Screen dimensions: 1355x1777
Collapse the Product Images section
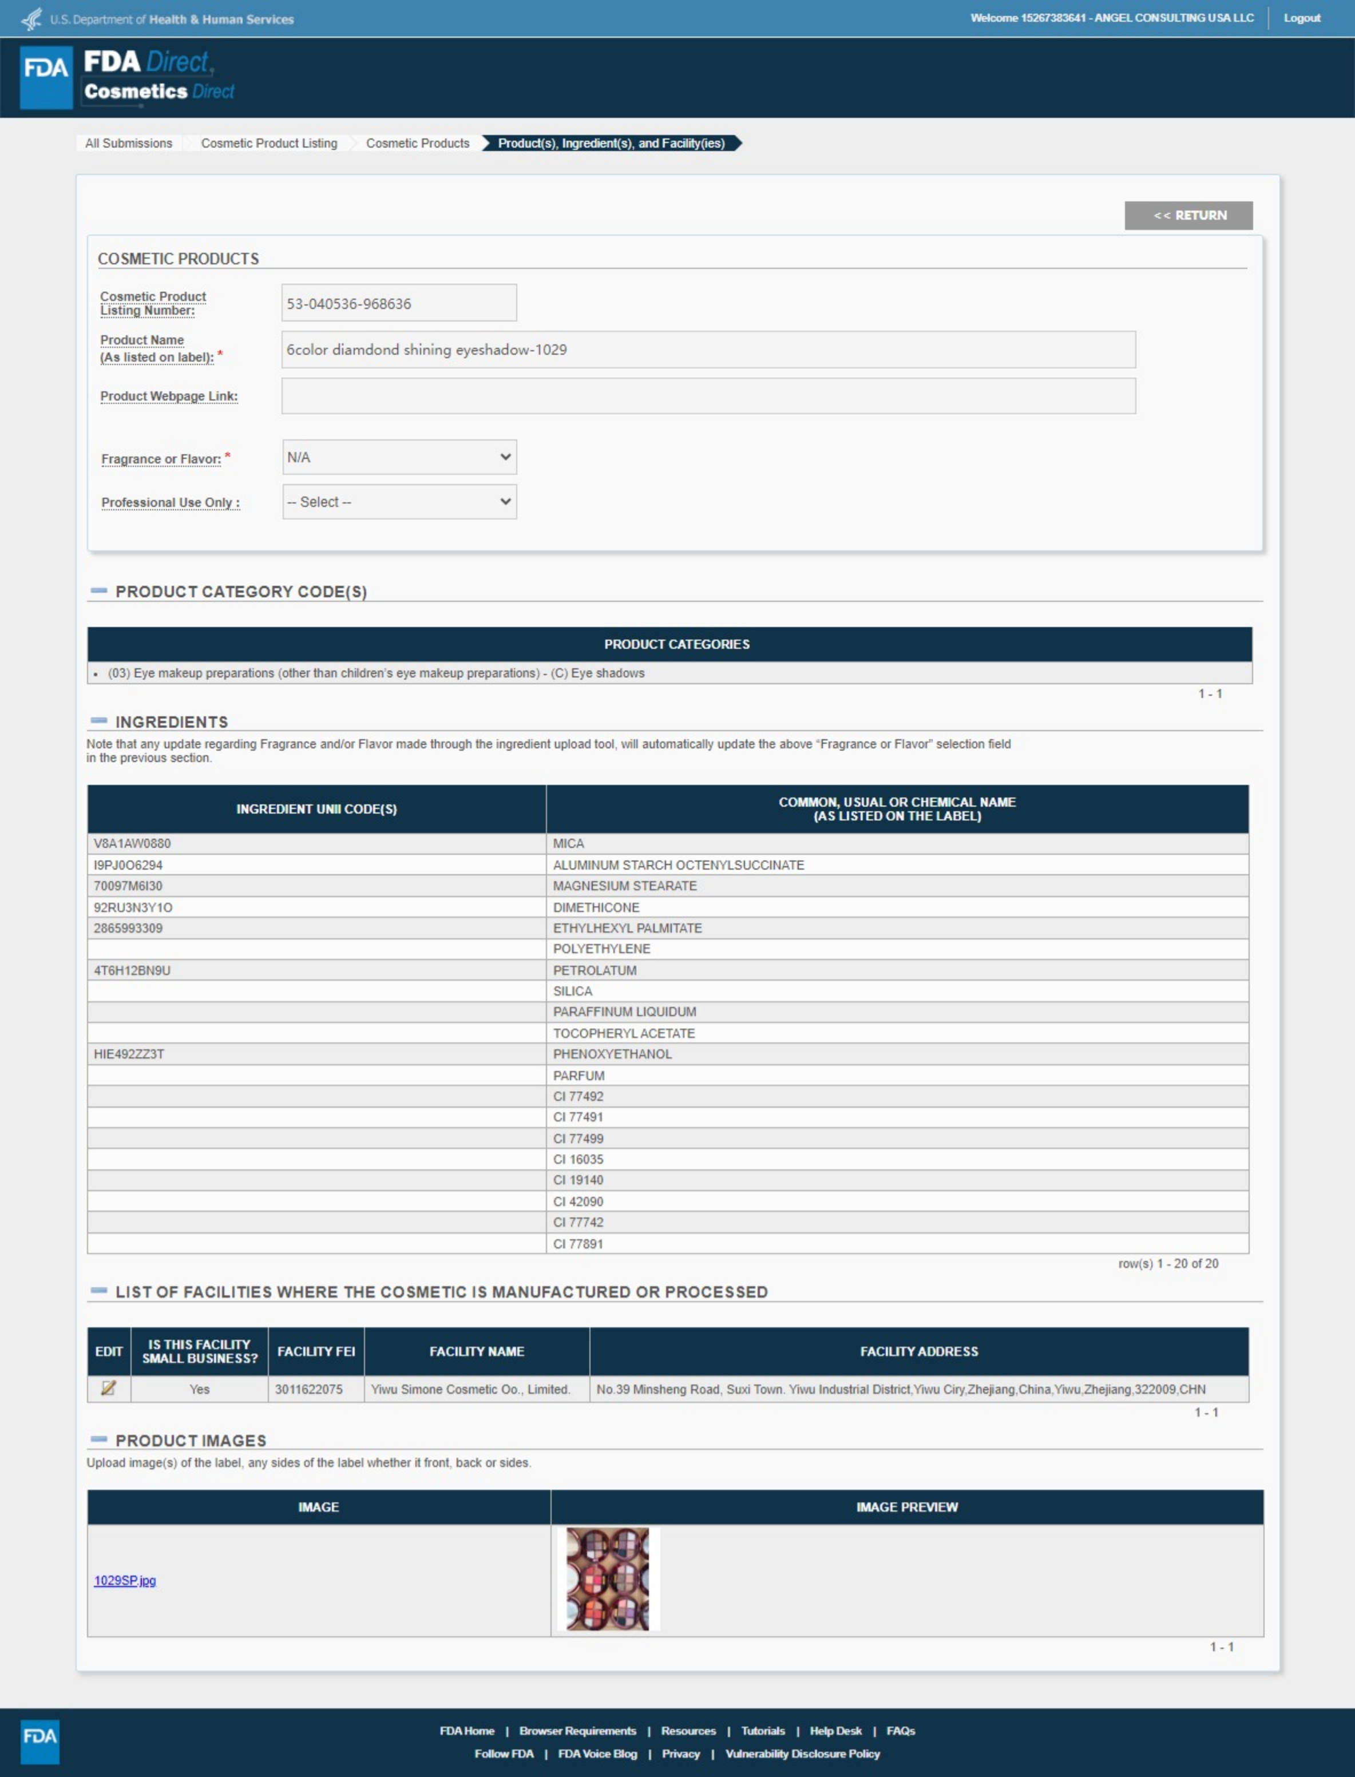click(x=99, y=1439)
